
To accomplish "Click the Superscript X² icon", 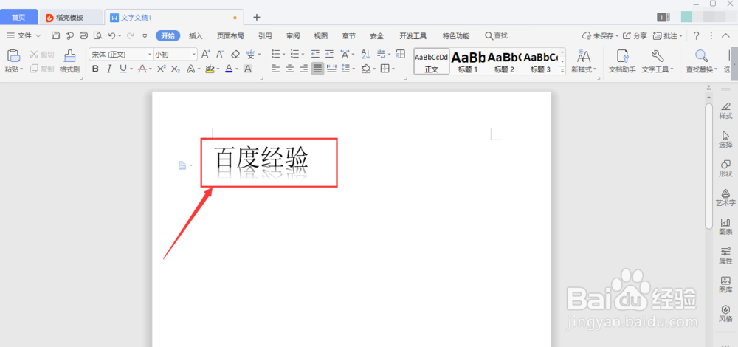I will pos(162,69).
